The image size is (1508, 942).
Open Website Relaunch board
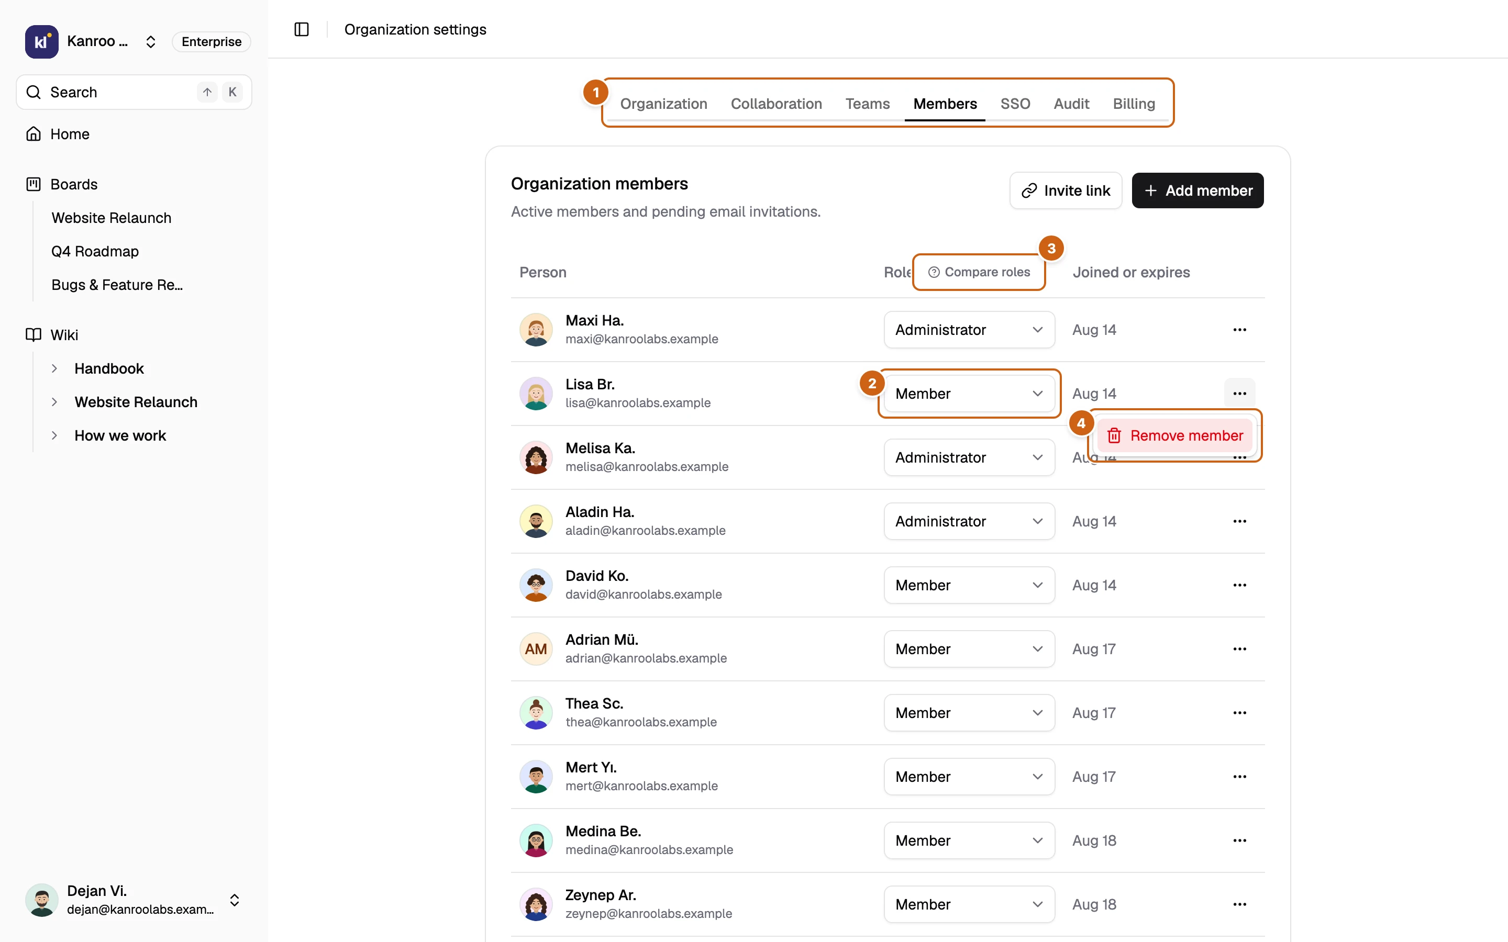click(112, 217)
